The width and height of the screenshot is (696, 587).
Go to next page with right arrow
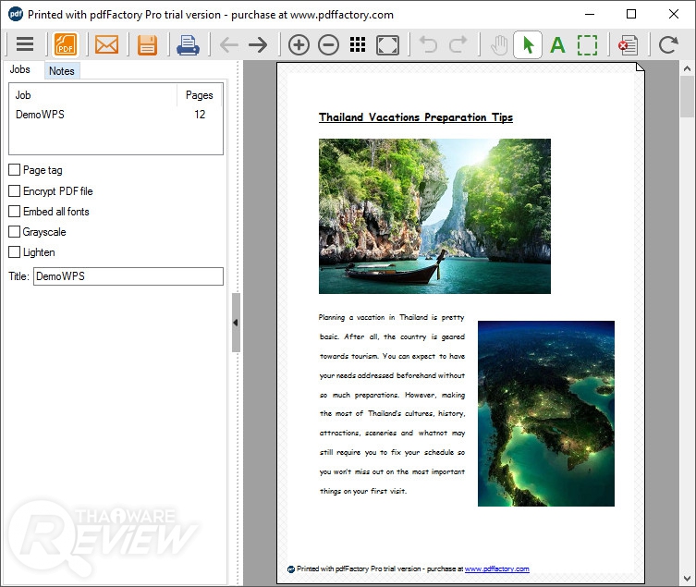tap(258, 44)
